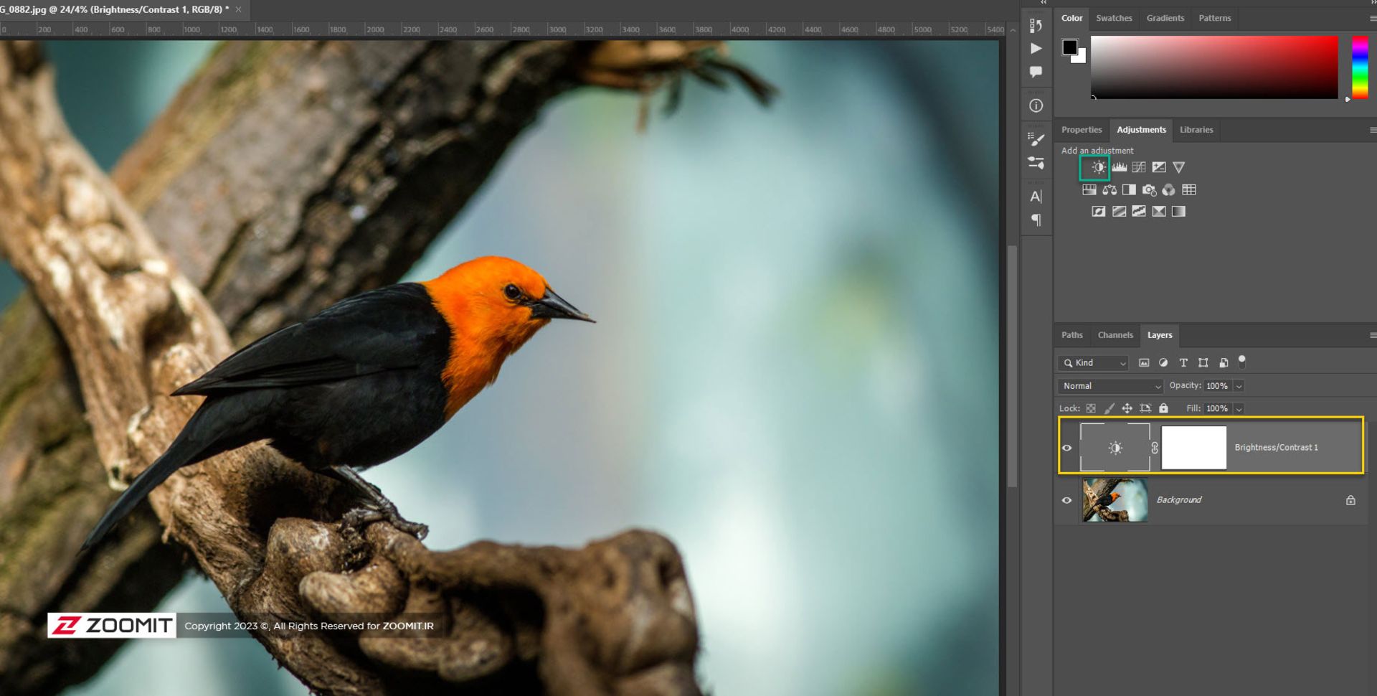Switch to the Channels tab
1377x696 pixels.
pos(1115,335)
